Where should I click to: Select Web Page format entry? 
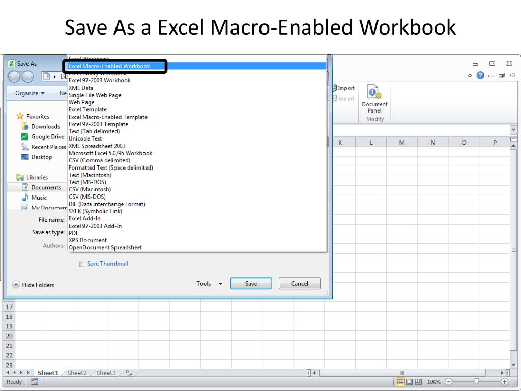(x=197, y=102)
